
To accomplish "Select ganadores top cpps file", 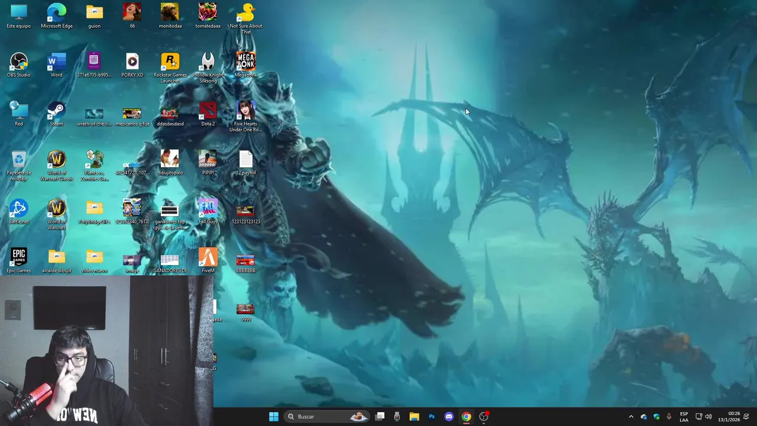I will 170,217.
